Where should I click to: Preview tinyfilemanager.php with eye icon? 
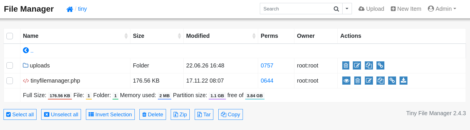tap(346, 81)
